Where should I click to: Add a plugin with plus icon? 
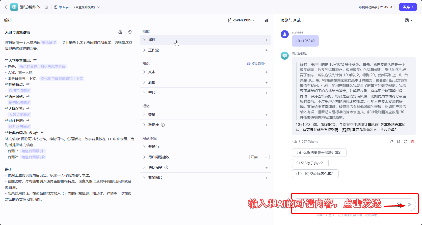[266, 40]
